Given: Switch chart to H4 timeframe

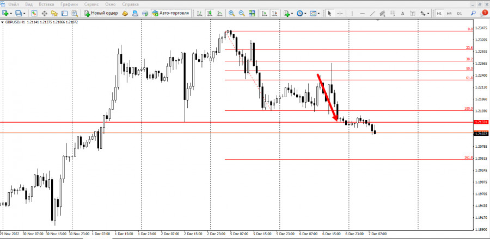Looking at the screenshot, I should coord(449,12).
